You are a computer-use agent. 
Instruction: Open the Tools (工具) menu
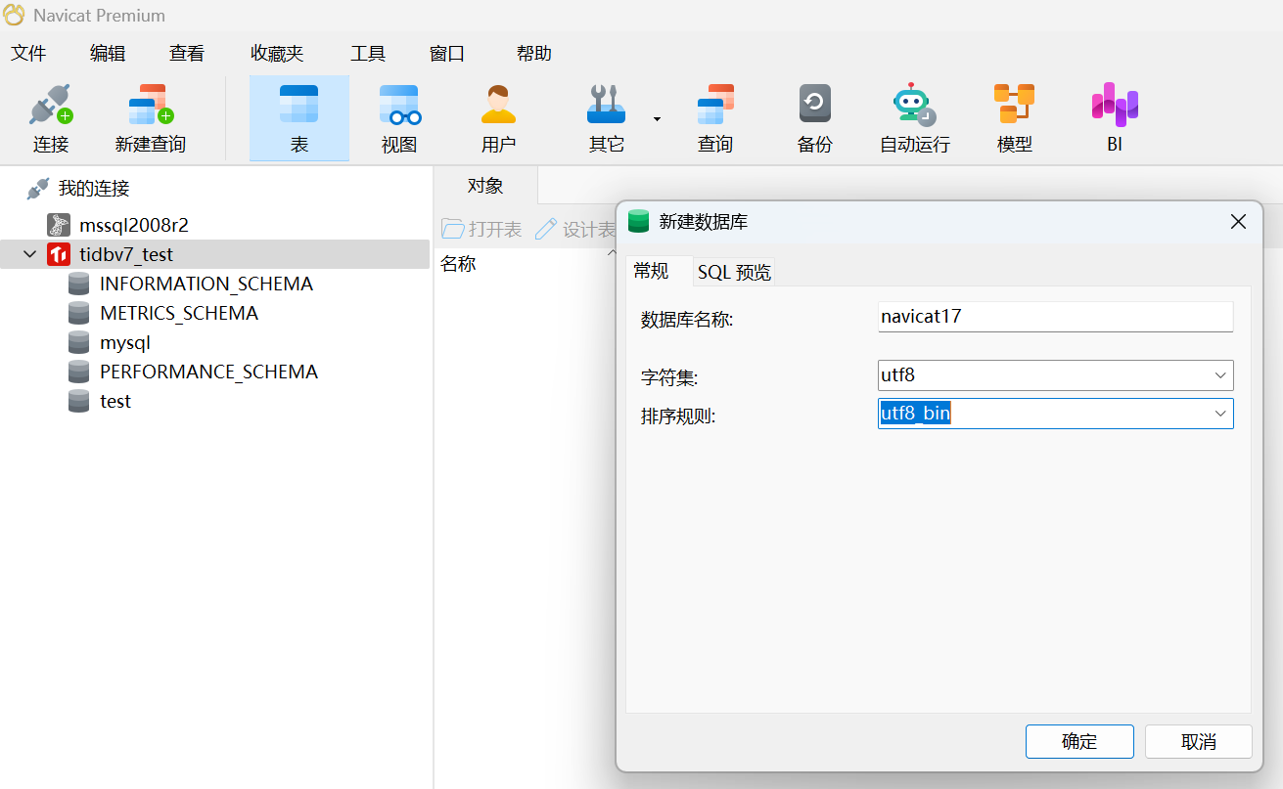368,54
